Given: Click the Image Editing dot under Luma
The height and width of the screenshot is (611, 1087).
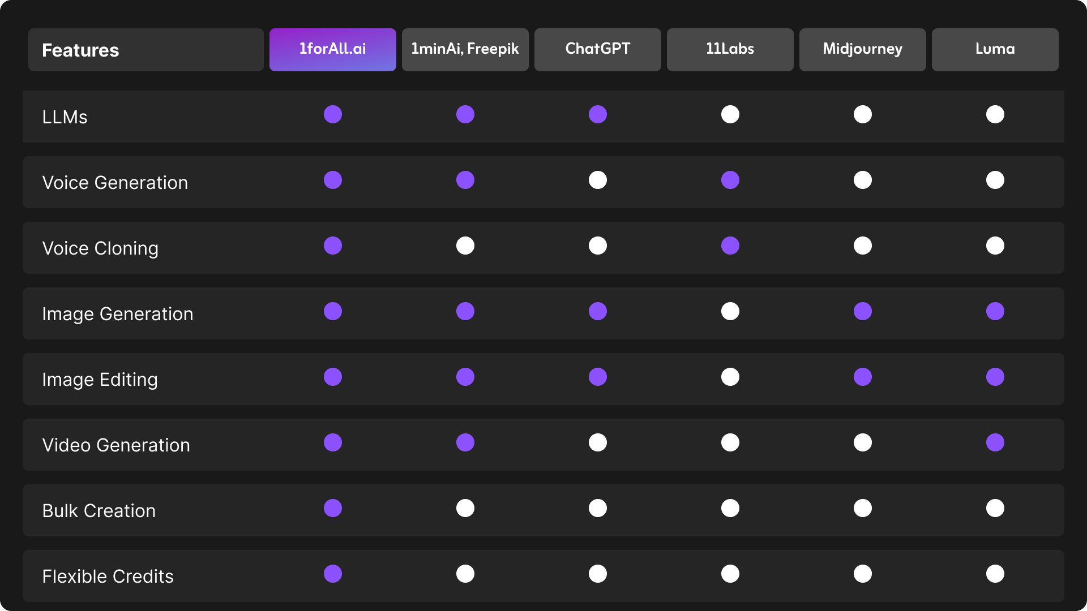Looking at the screenshot, I should 995,377.
